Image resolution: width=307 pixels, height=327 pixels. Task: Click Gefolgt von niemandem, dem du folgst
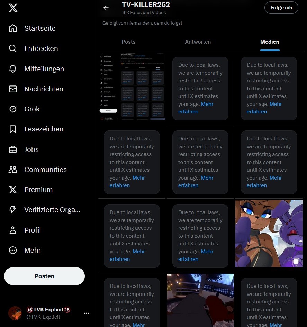point(142,23)
